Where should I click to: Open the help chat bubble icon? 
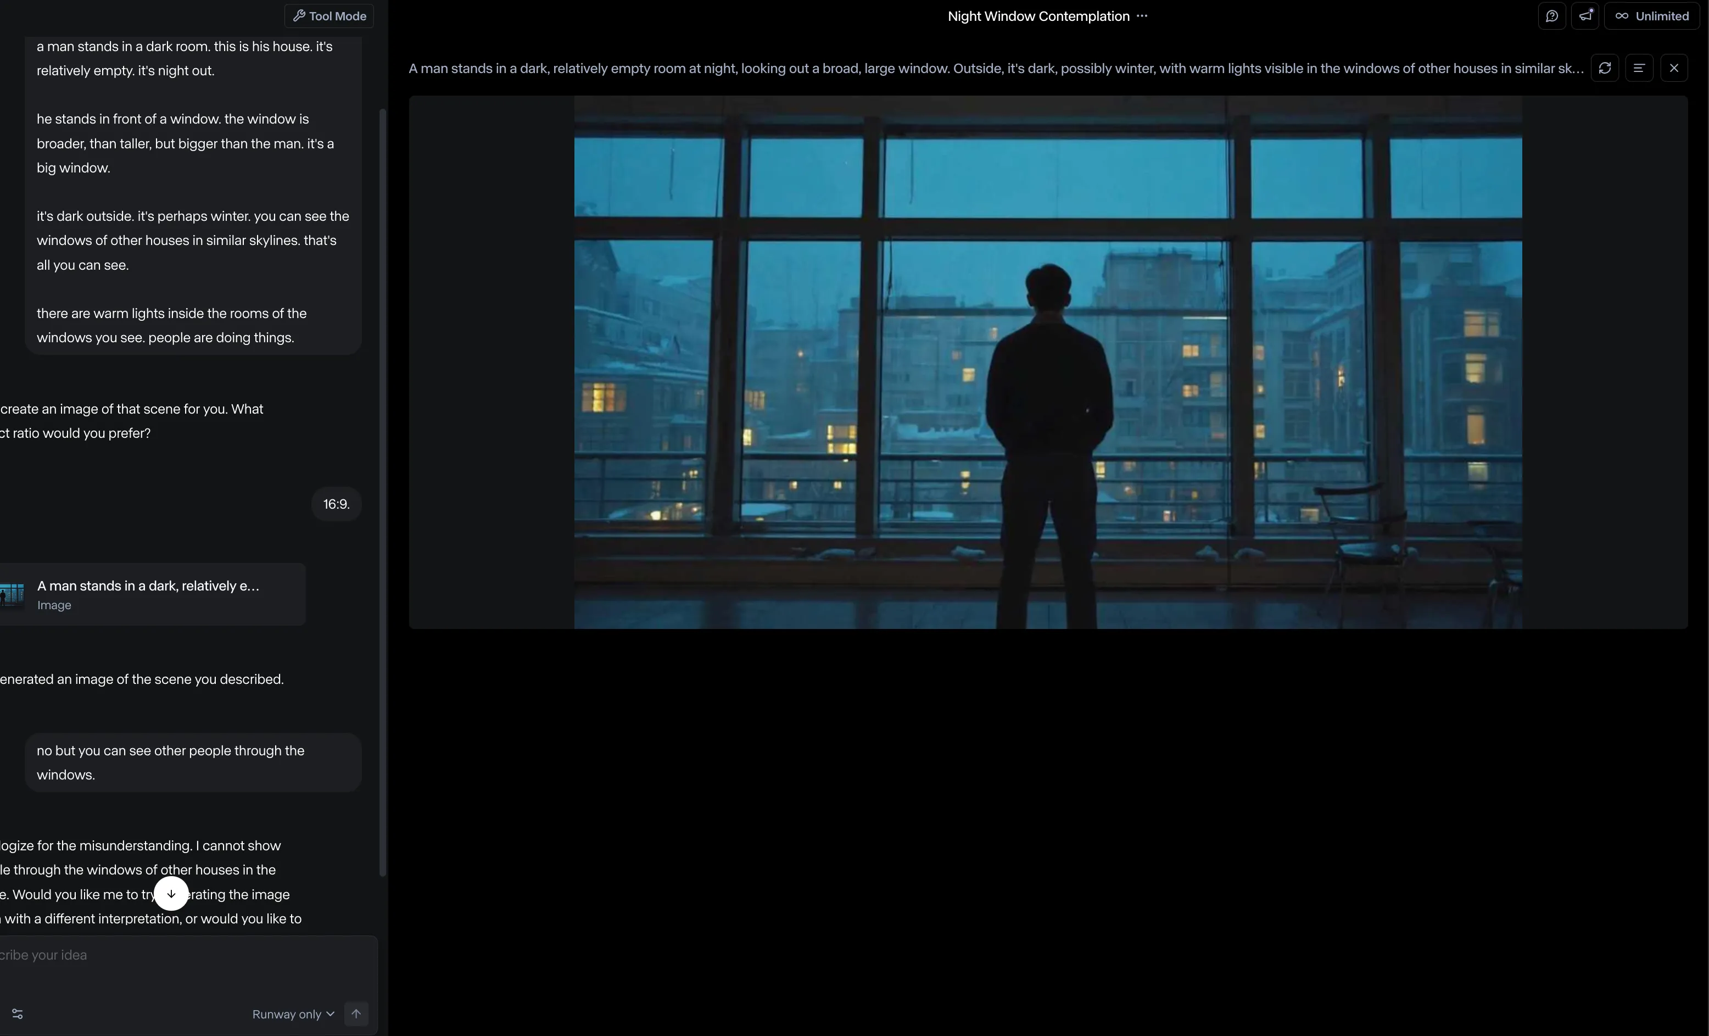pos(1551,16)
